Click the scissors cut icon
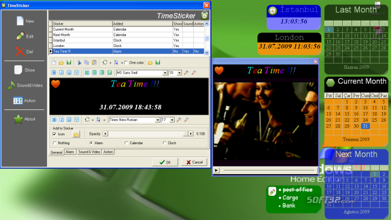 point(79,62)
